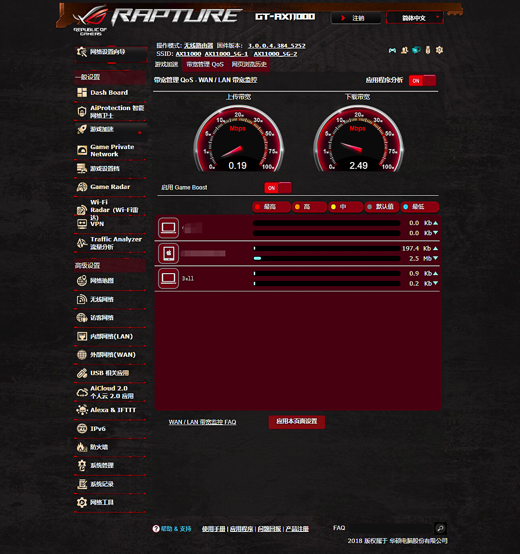Image resolution: width=520 pixels, height=554 pixels.
Task: Open Traffic Analyzer 流量分析 icon
Action: [82, 243]
